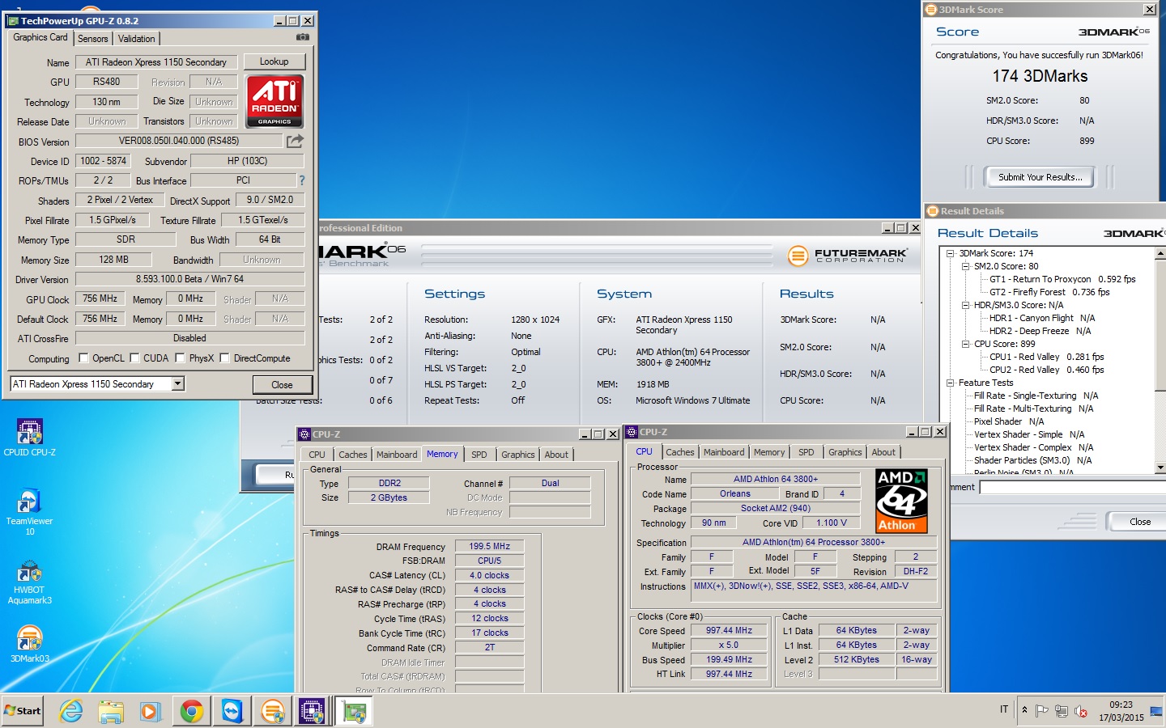
Task: Open Internet Explorer from the taskbar
Action: (x=71, y=711)
